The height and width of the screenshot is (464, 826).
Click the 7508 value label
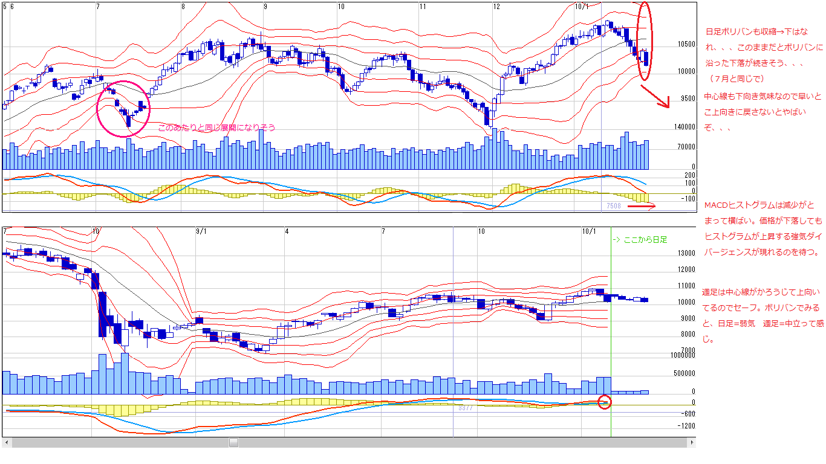click(x=614, y=207)
